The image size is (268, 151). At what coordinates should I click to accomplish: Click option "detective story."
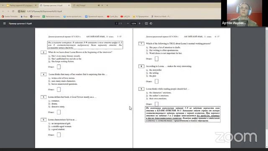pyautogui.click(x=58, y=107)
